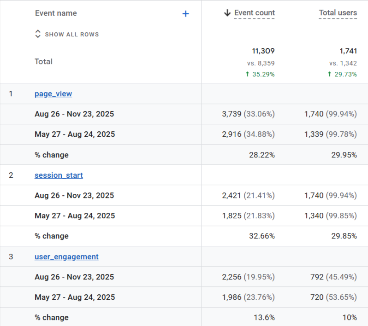Image resolution: width=368 pixels, height=326 pixels.
Task: Select the Event name column header
Action: pos(56,13)
